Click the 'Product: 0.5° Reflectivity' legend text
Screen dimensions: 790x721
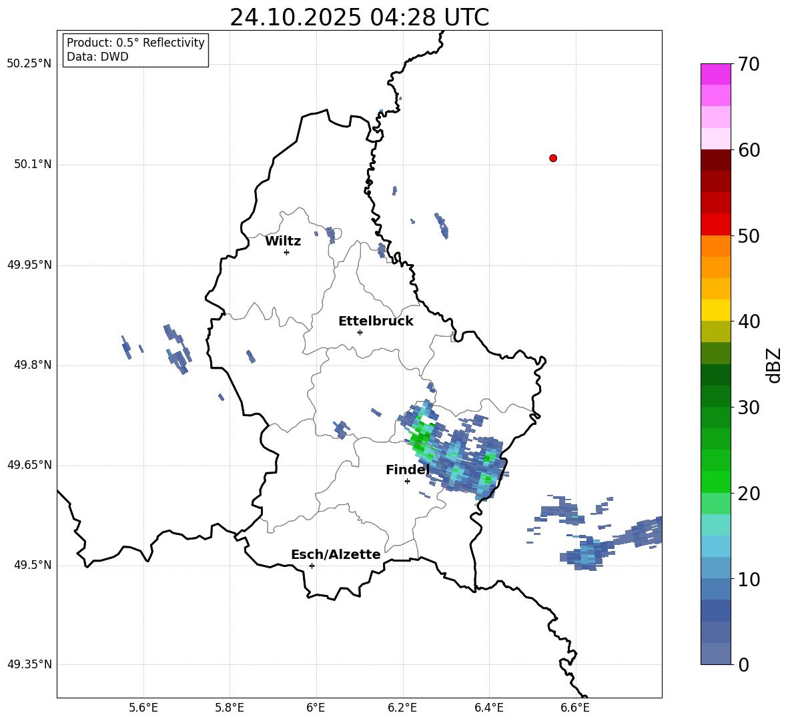tap(135, 43)
